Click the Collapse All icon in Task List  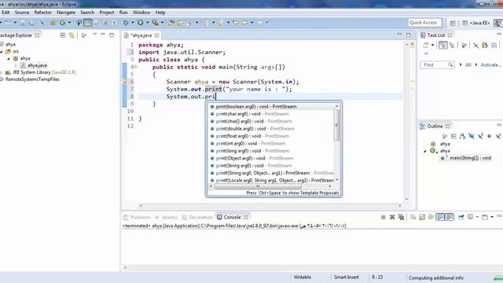click(494, 46)
